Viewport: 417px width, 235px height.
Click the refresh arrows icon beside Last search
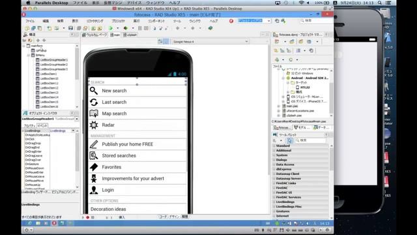[94, 102]
